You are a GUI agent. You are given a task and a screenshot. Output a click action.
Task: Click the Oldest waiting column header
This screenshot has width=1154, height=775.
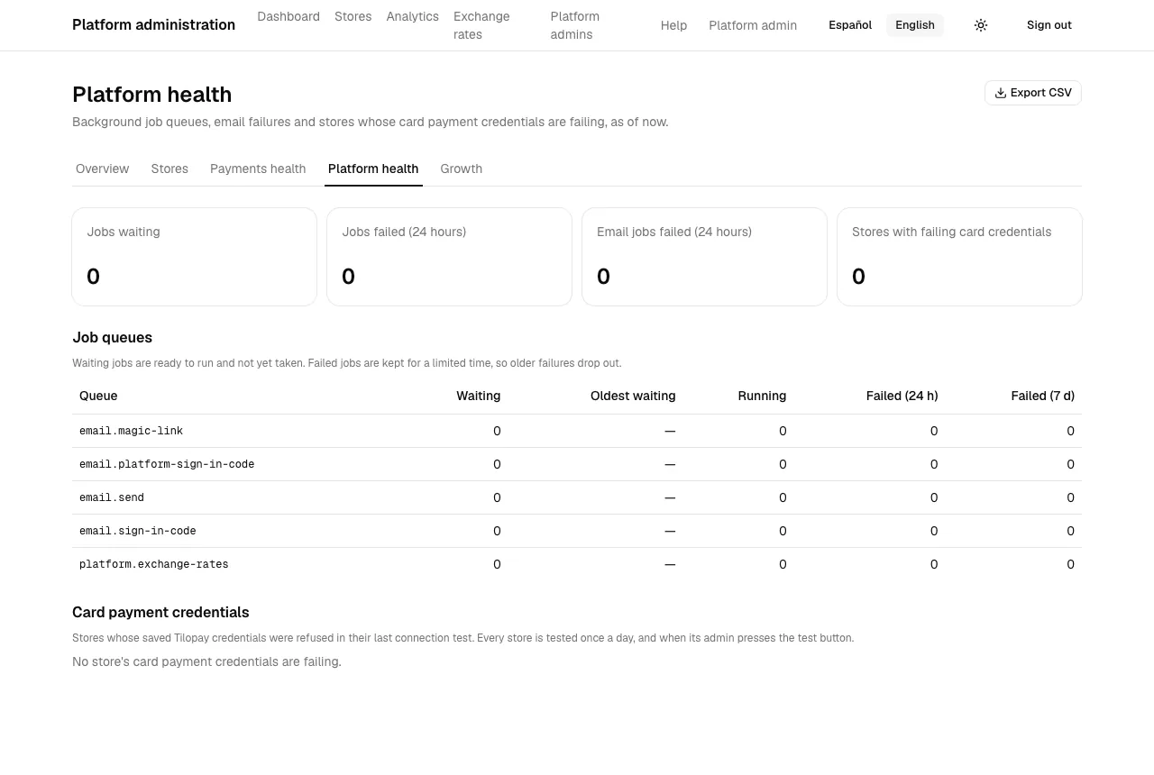(633, 396)
